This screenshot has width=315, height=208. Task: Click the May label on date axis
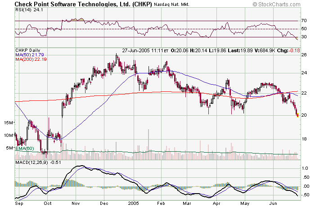click(245, 203)
